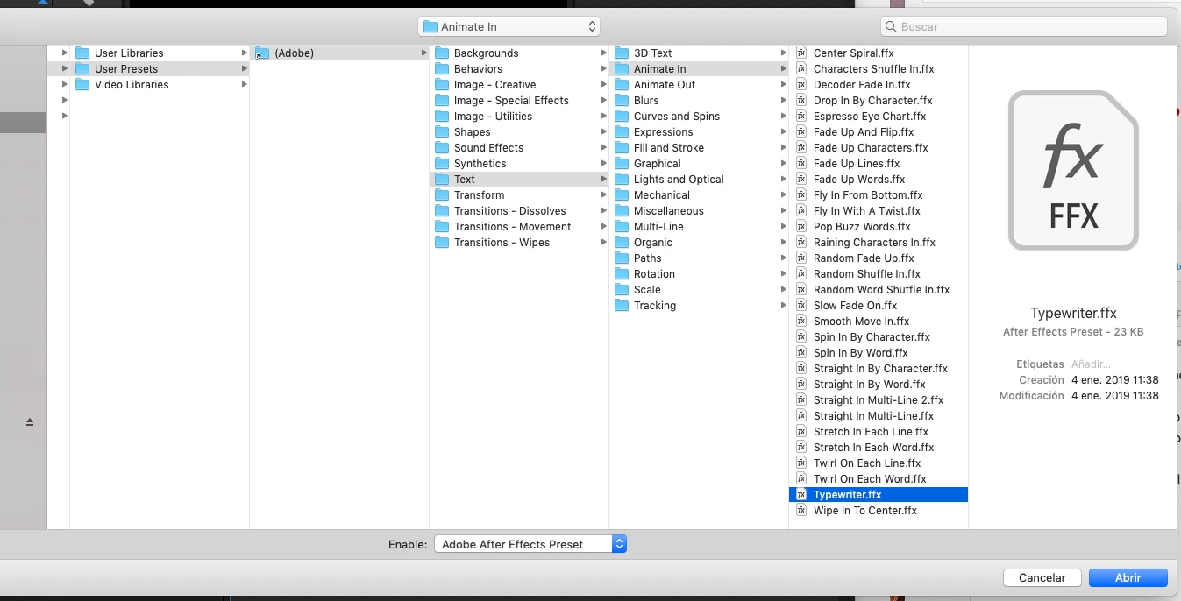The image size is (1181, 601).
Task: Click Añadir… to add tags
Action: coord(1091,364)
